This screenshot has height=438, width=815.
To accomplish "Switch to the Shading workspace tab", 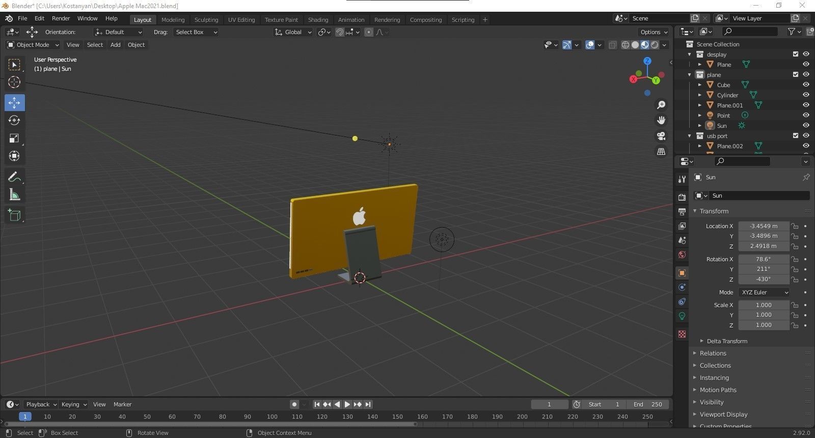I will click(318, 20).
